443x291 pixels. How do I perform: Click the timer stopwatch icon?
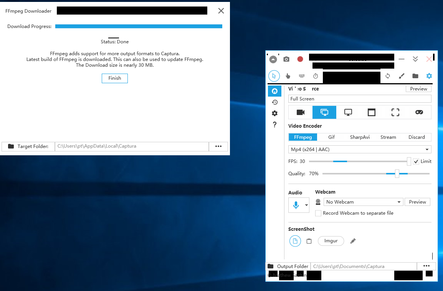(315, 76)
